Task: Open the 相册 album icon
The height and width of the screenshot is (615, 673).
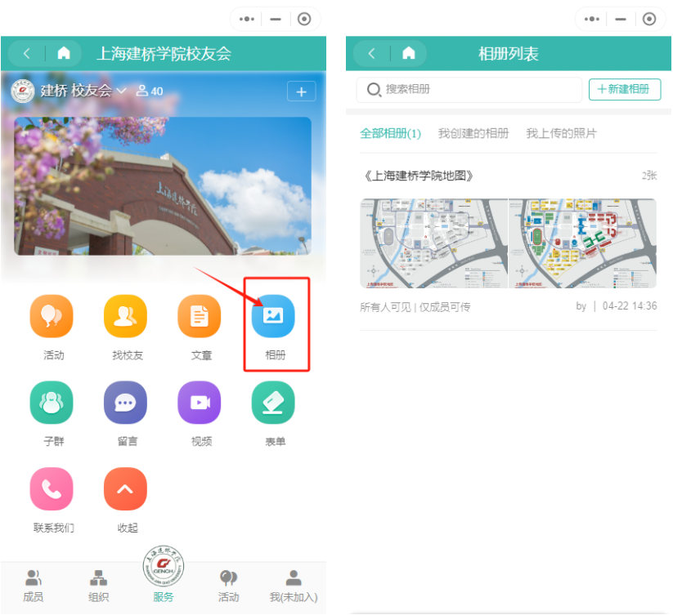Action: pos(273,316)
